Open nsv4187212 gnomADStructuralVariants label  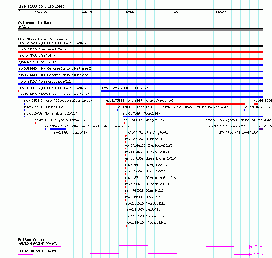196,107
